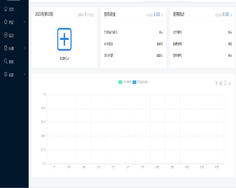Click the 管理费用 row label
The image size is (236, 188).
click(x=178, y=55)
